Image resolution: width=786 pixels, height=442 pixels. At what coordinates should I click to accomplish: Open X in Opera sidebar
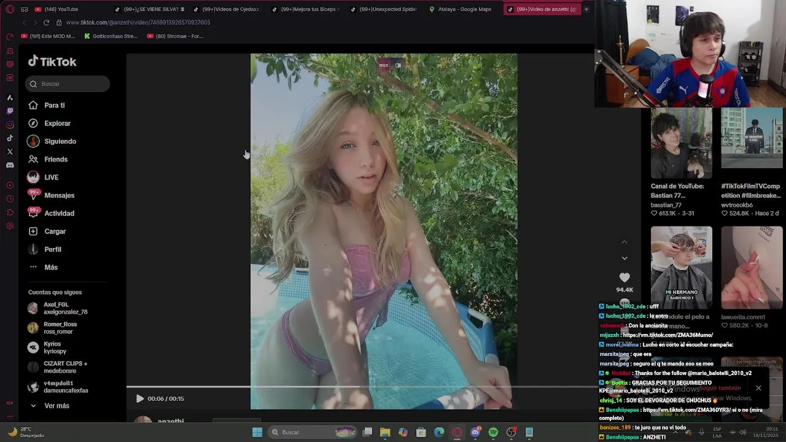click(x=10, y=152)
